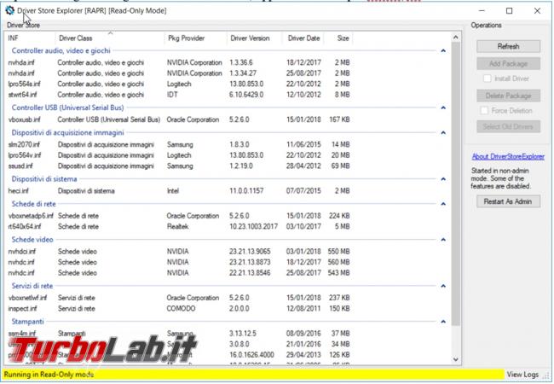This screenshot has height=384, width=554.
Task: Select nvhdc.inf row version 23.21.13.8873
Action: tap(179, 262)
